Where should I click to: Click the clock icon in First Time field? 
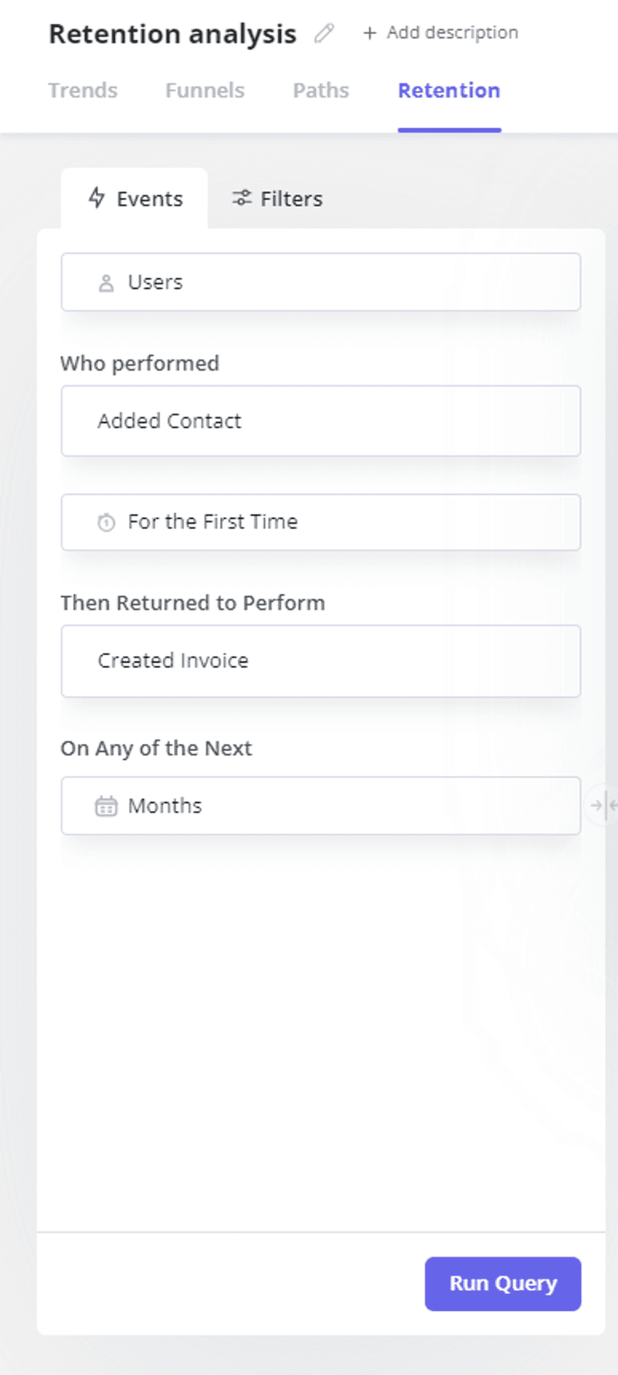tap(107, 523)
